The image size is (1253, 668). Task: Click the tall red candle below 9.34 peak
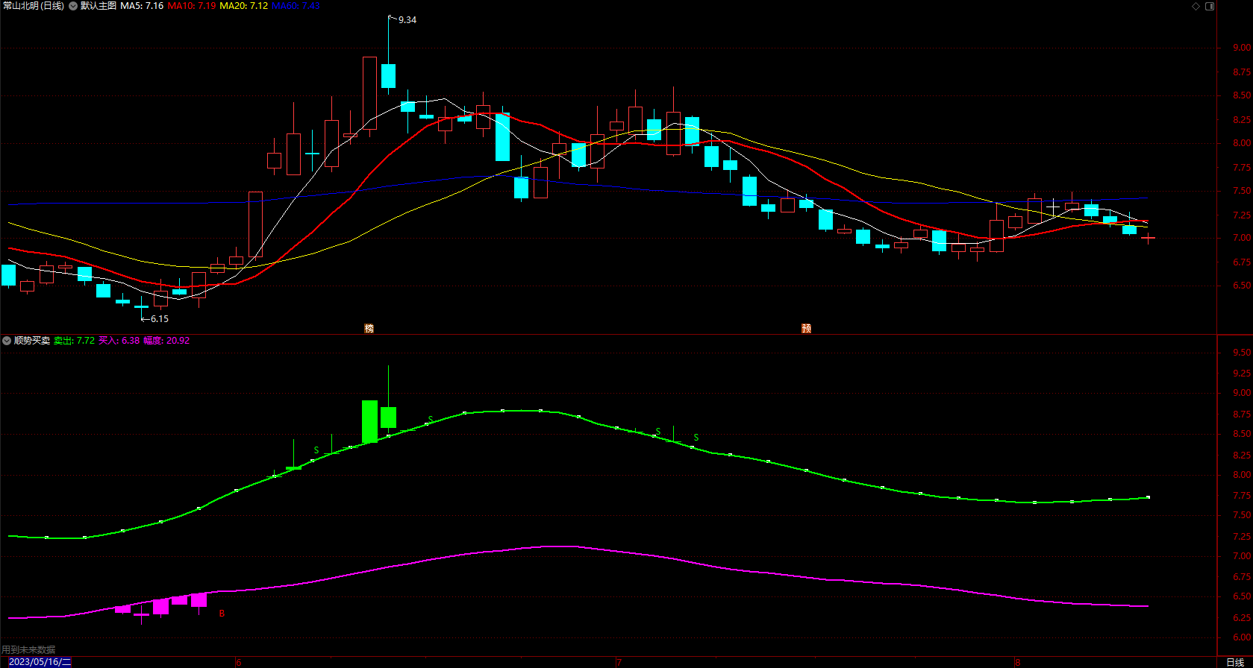point(369,93)
